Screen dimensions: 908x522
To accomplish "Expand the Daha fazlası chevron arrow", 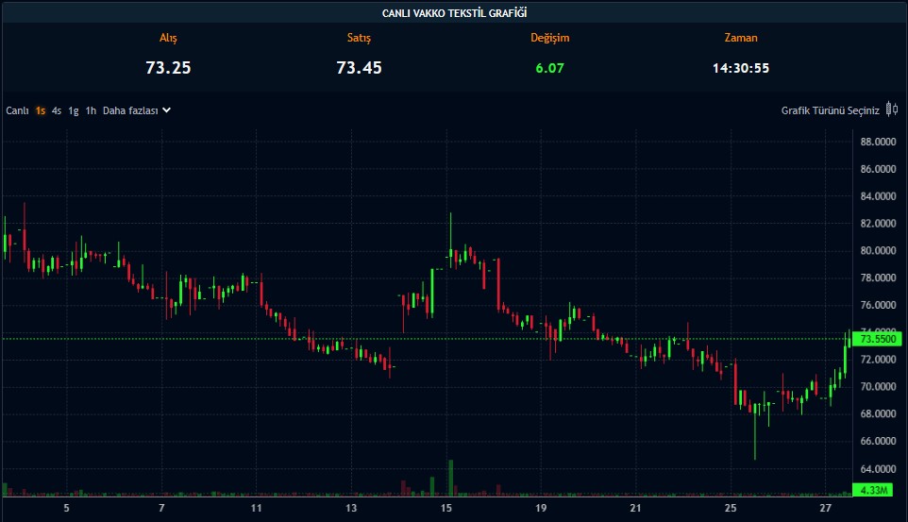I will pos(166,109).
